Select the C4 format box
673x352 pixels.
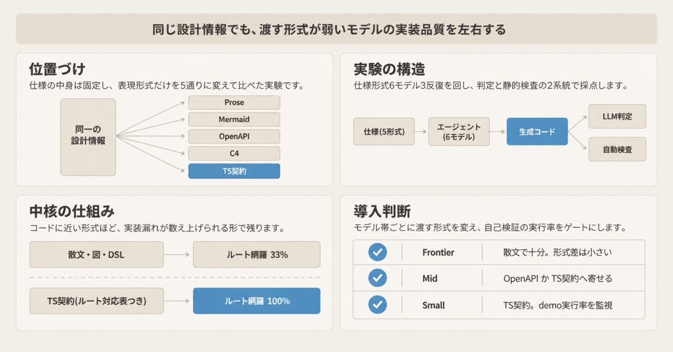pyautogui.click(x=234, y=153)
